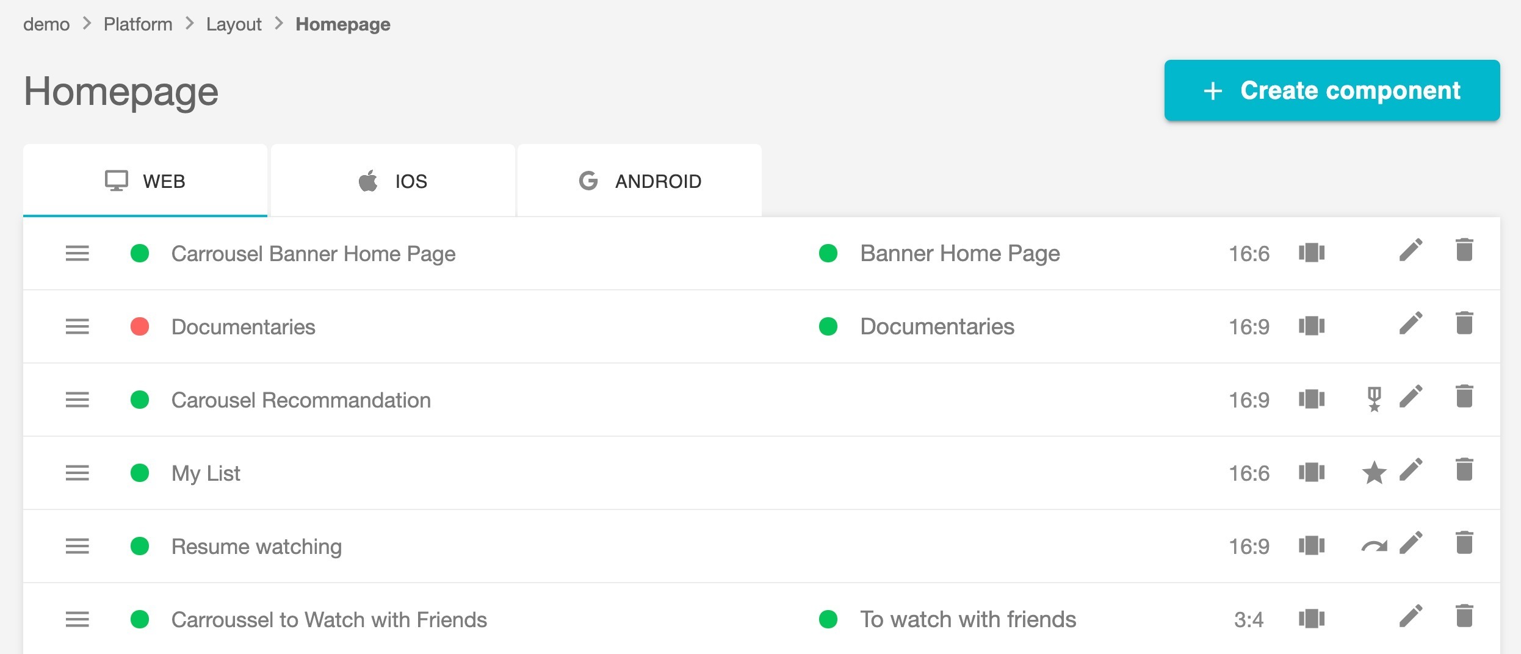The width and height of the screenshot is (1521, 654).
Task: Go to demo breadcrumb link
Action: 46,24
